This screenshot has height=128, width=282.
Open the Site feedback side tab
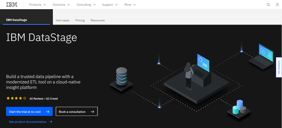(279, 67)
